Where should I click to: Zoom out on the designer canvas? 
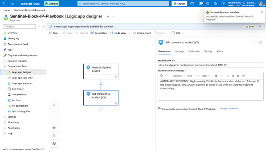pyautogui.click(x=54, y=120)
